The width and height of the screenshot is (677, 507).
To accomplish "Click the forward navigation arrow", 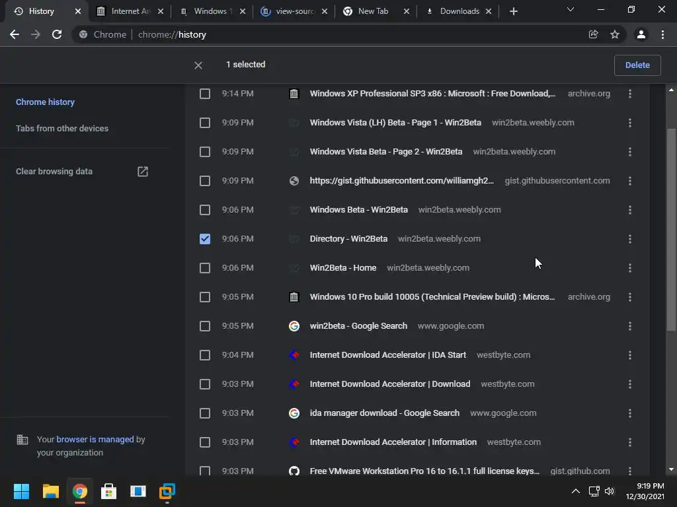I will (36, 34).
